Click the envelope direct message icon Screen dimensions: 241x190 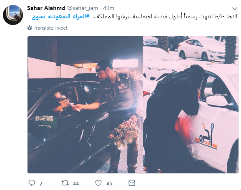[x=132, y=183]
